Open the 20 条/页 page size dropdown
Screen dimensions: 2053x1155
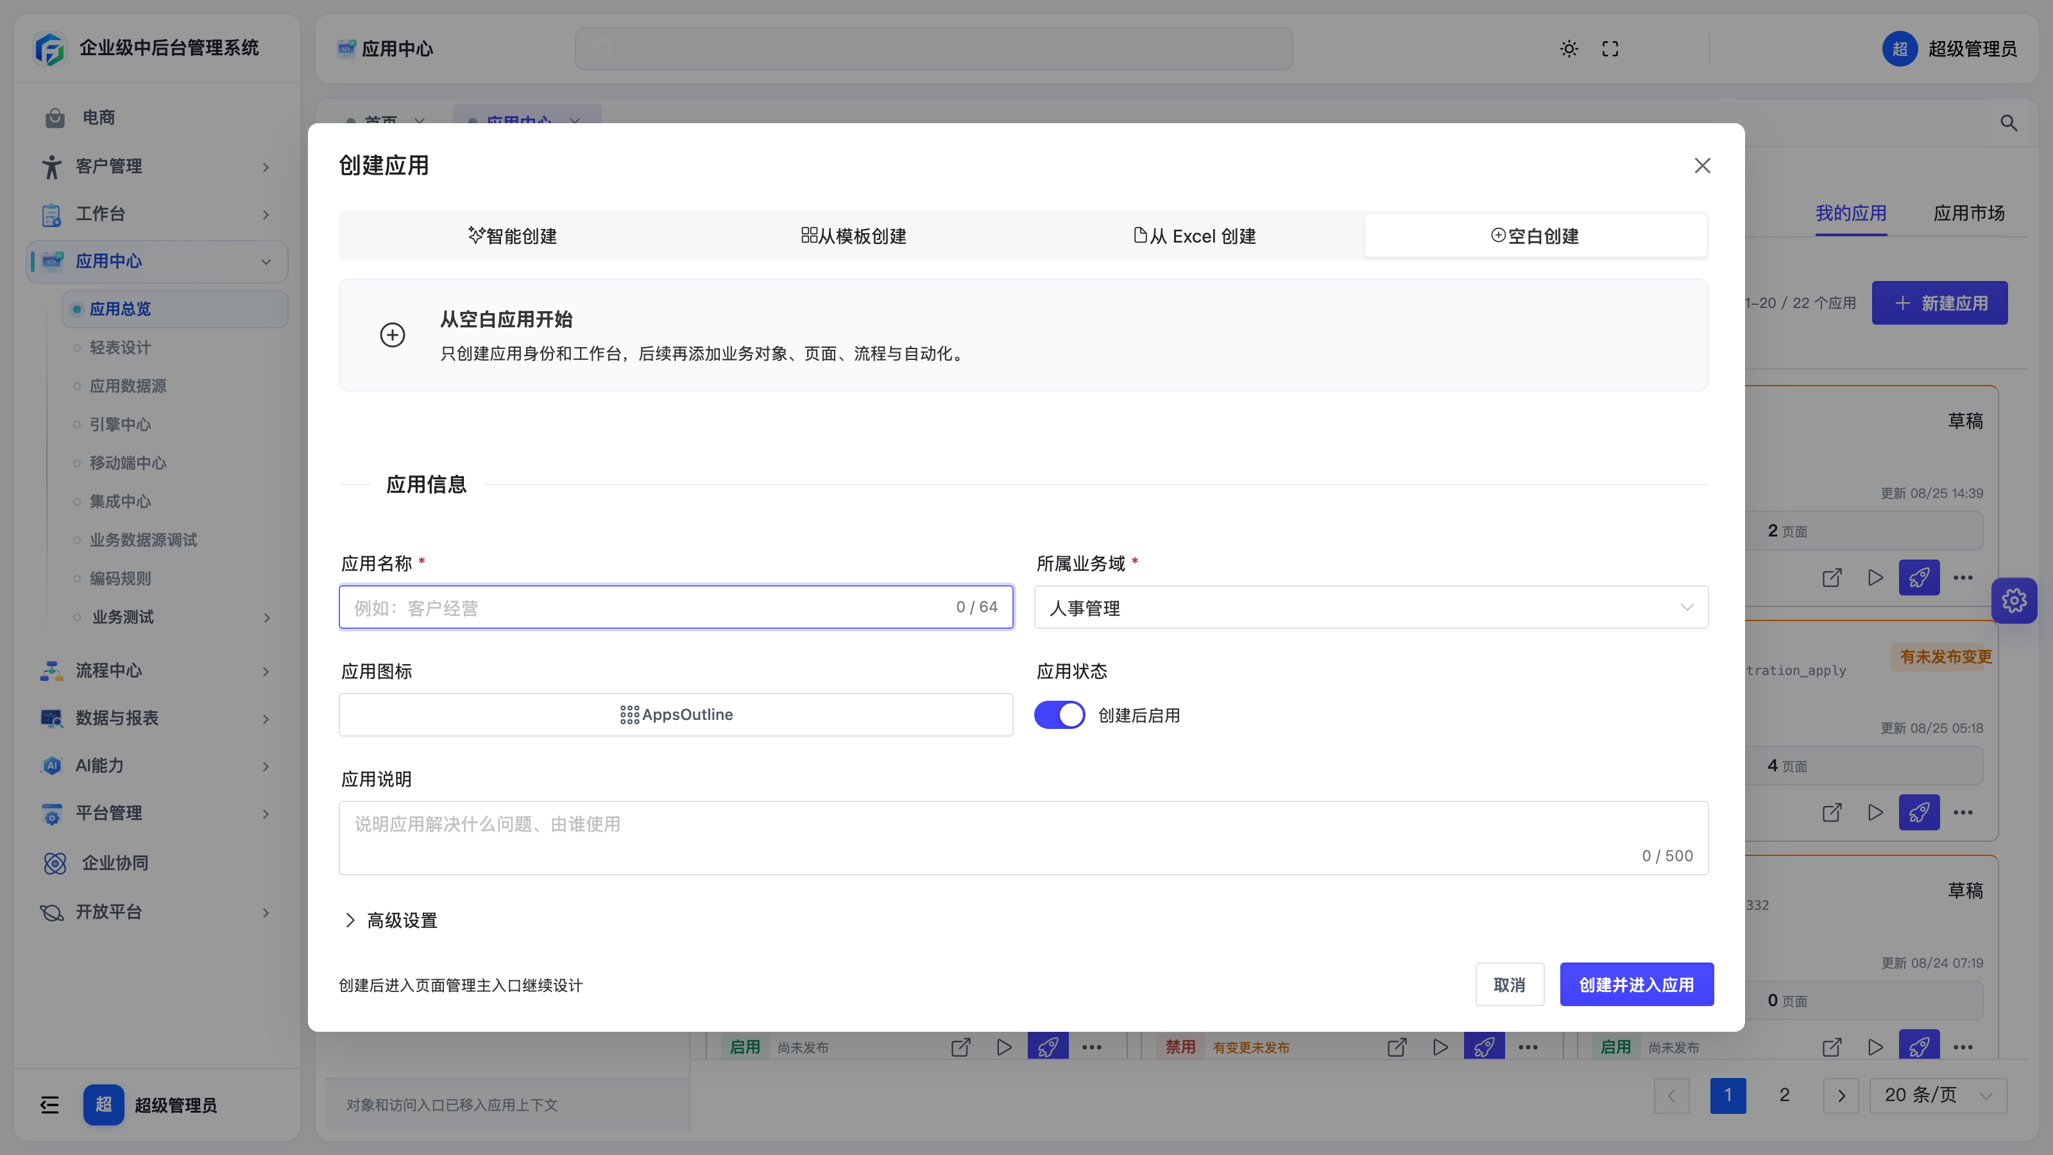(x=1938, y=1095)
